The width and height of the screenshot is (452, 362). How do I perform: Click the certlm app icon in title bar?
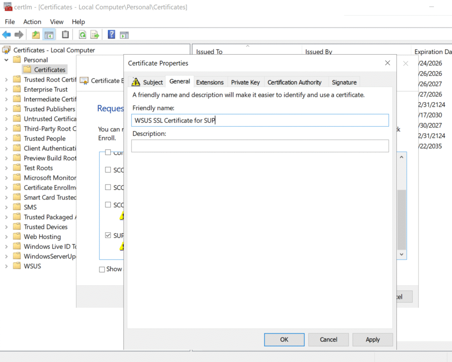(8, 7)
